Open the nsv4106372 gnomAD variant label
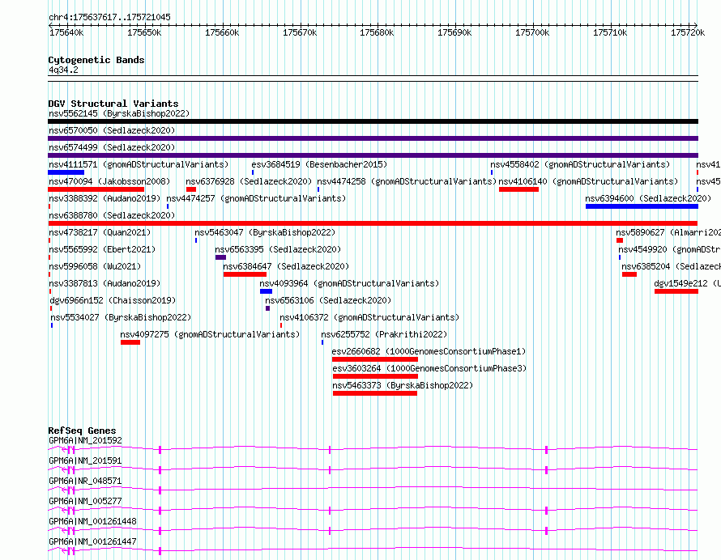The width and height of the screenshot is (721, 560). [369, 317]
